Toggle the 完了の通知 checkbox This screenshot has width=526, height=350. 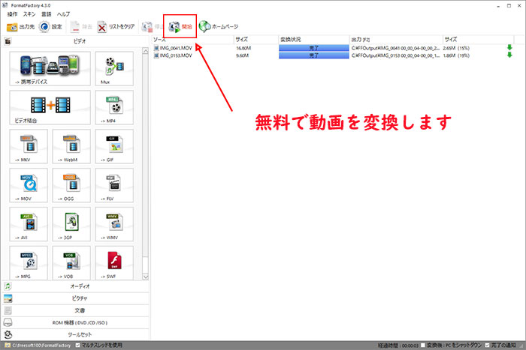pos(487,346)
